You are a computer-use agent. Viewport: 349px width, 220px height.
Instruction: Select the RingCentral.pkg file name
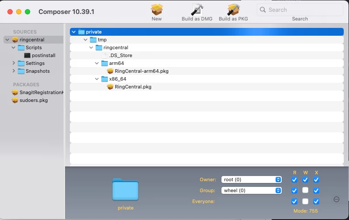pos(133,87)
